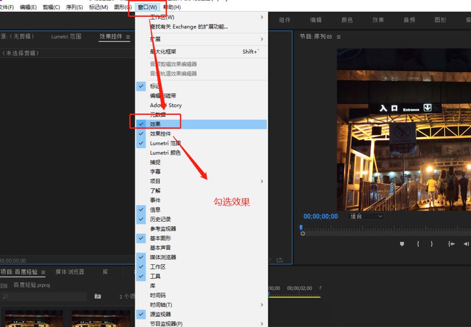Click the magnifier icon in the project search field

pos(5,296)
